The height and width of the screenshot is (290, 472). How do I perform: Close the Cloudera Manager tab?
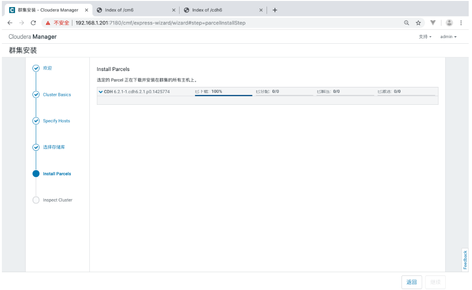[87, 10]
